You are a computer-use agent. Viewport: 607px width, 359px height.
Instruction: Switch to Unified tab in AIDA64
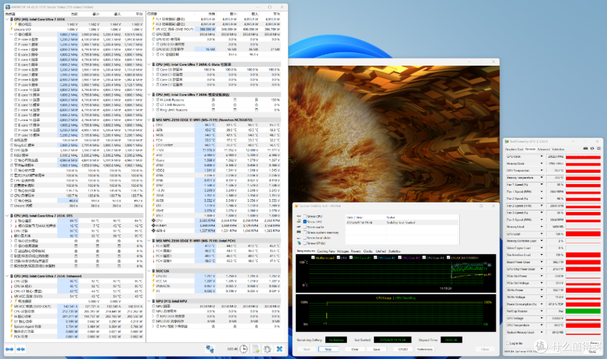(380, 251)
